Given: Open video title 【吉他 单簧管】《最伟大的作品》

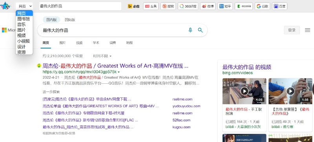Looking at the screenshot, I should click(x=290, y=111).
